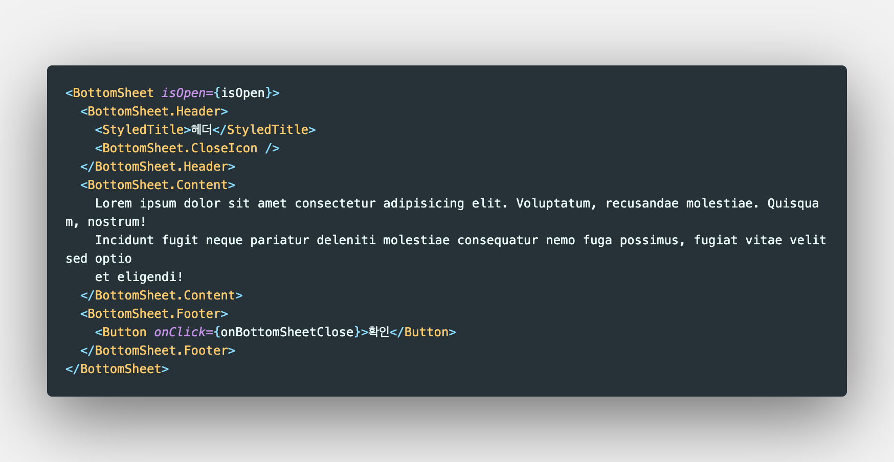Click the word Incidunt in the content
The height and width of the screenshot is (462, 894).
pos(124,240)
